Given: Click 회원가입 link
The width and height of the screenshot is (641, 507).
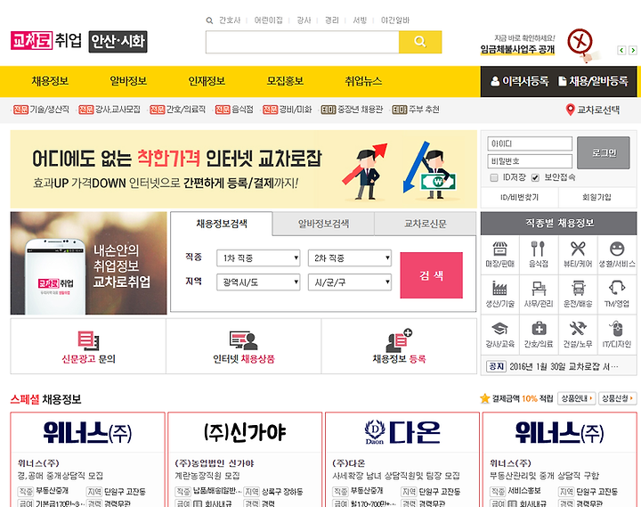Looking at the screenshot, I should 596,198.
